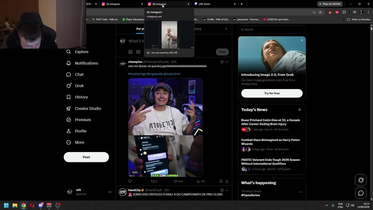Open the Explore page in the sidebar
The image size is (373, 210).
coord(77,52)
